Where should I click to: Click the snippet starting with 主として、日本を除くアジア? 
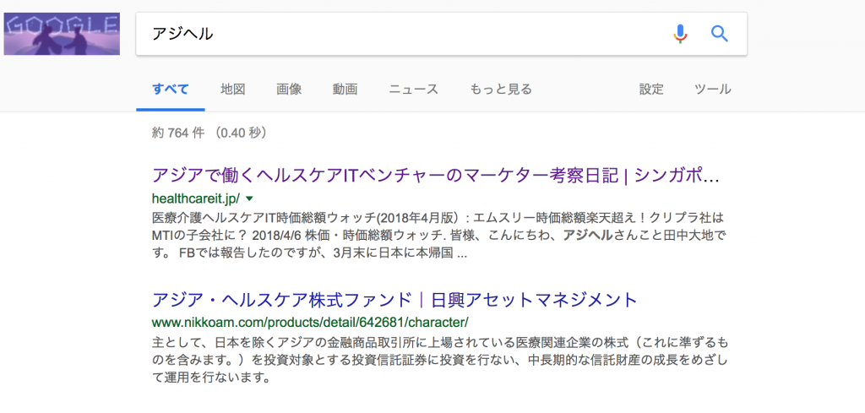pos(440,361)
